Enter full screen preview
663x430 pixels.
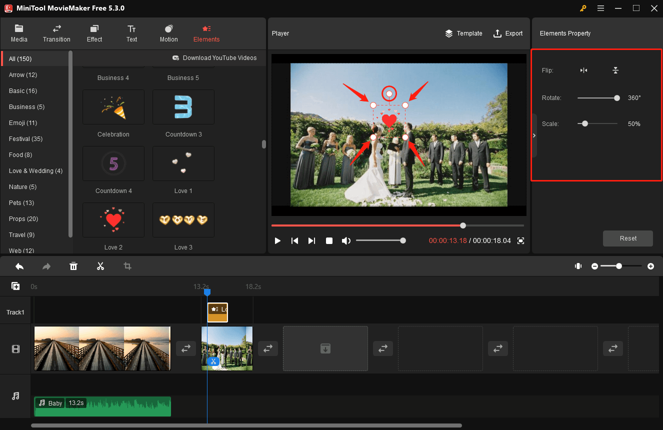pos(520,241)
